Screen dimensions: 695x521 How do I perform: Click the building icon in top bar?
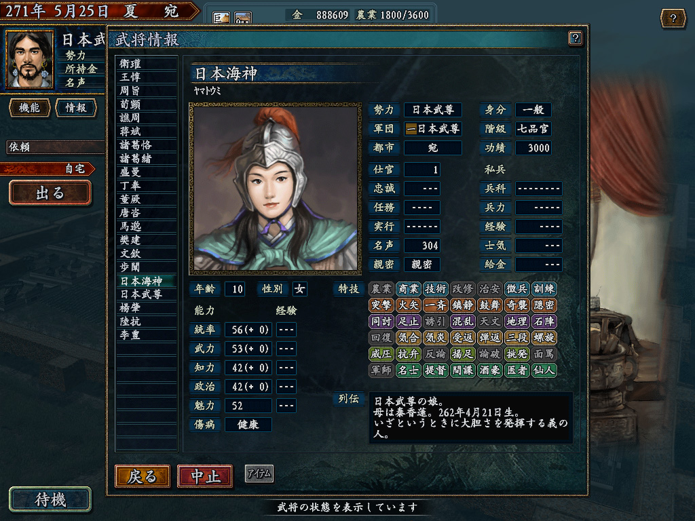click(x=243, y=18)
